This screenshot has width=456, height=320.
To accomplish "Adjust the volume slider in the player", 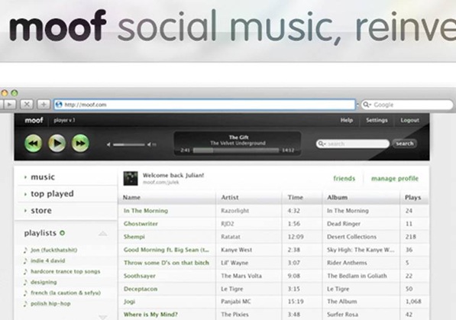I will [x=129, y=144].
